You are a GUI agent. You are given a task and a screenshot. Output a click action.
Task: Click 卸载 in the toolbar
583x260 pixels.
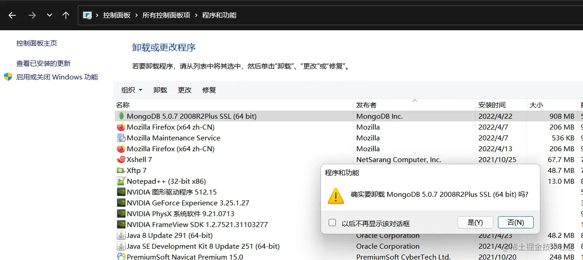click(160, 90)
